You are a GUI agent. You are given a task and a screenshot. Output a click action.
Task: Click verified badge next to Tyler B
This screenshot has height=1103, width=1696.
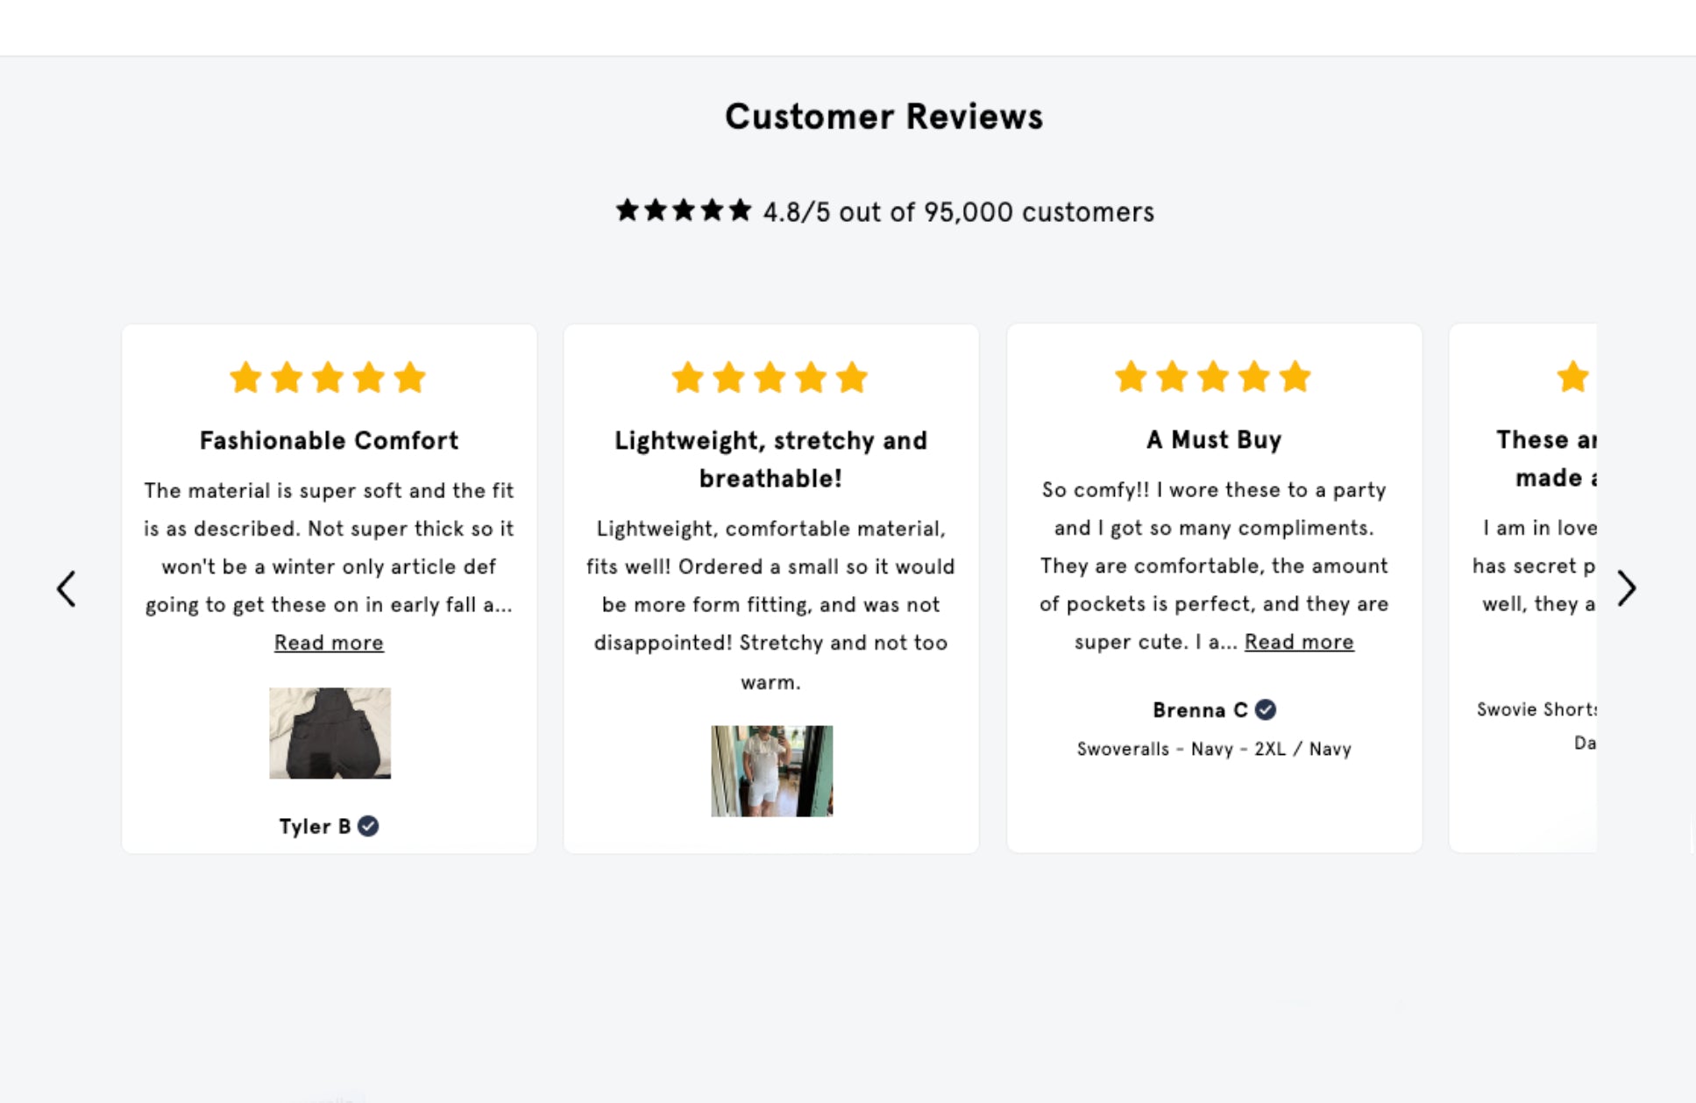(x=369, y=826)
